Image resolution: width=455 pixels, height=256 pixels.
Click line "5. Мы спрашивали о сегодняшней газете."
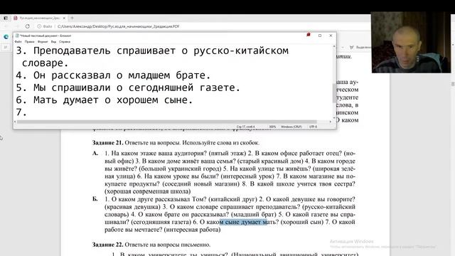[x=128, y=87]
